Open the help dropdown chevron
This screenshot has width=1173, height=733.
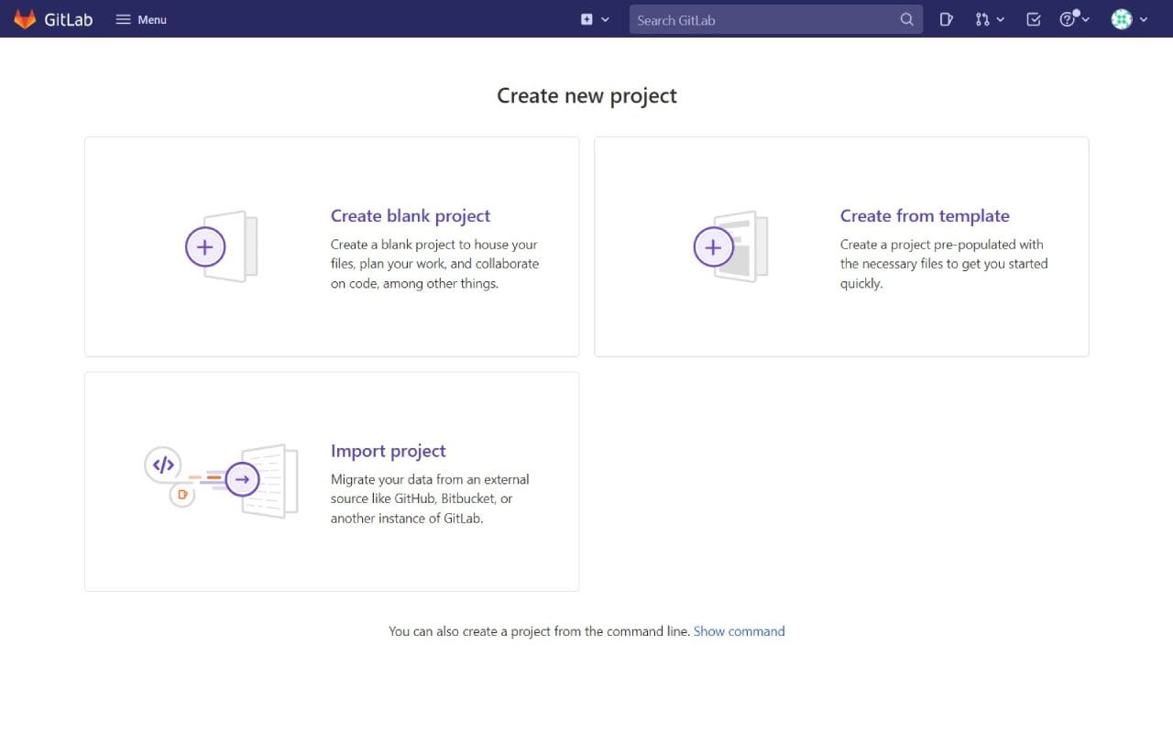click(x=1085, y=18)
